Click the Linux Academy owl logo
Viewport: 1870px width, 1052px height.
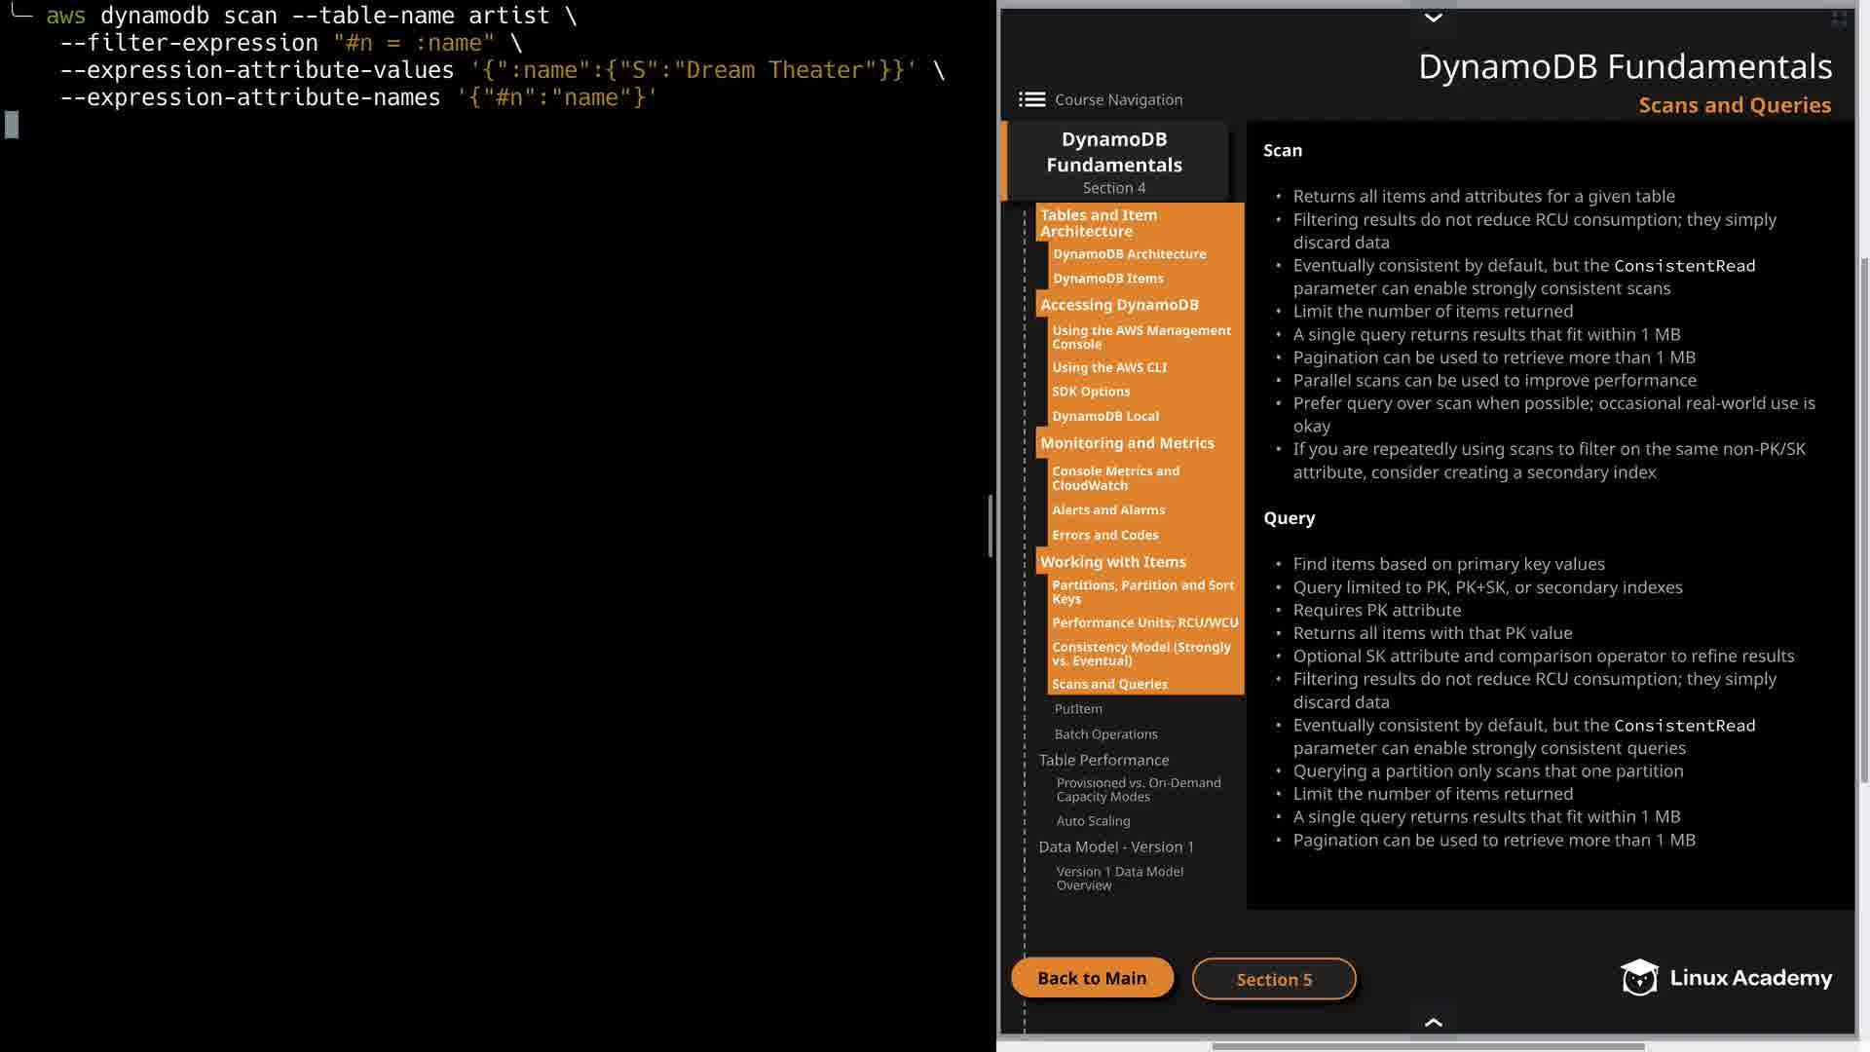(1639, 977)
